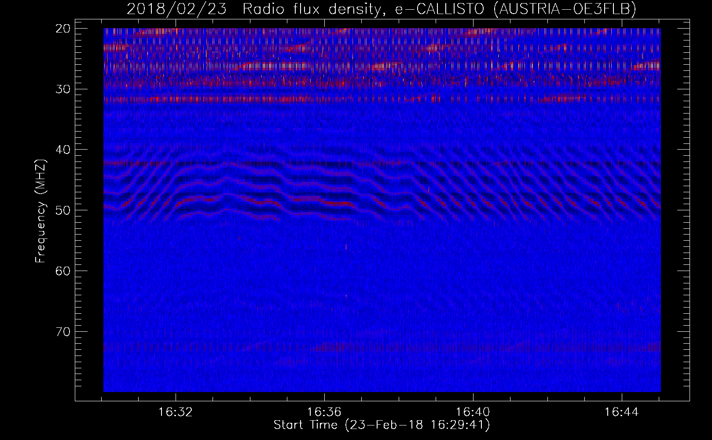
Task: Click the 16:44 time tick label
Action: [621, 412]
